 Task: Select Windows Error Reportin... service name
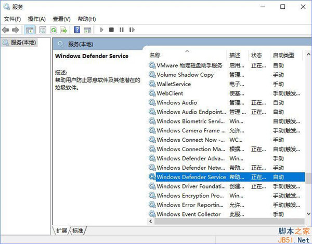pos(190,205)
